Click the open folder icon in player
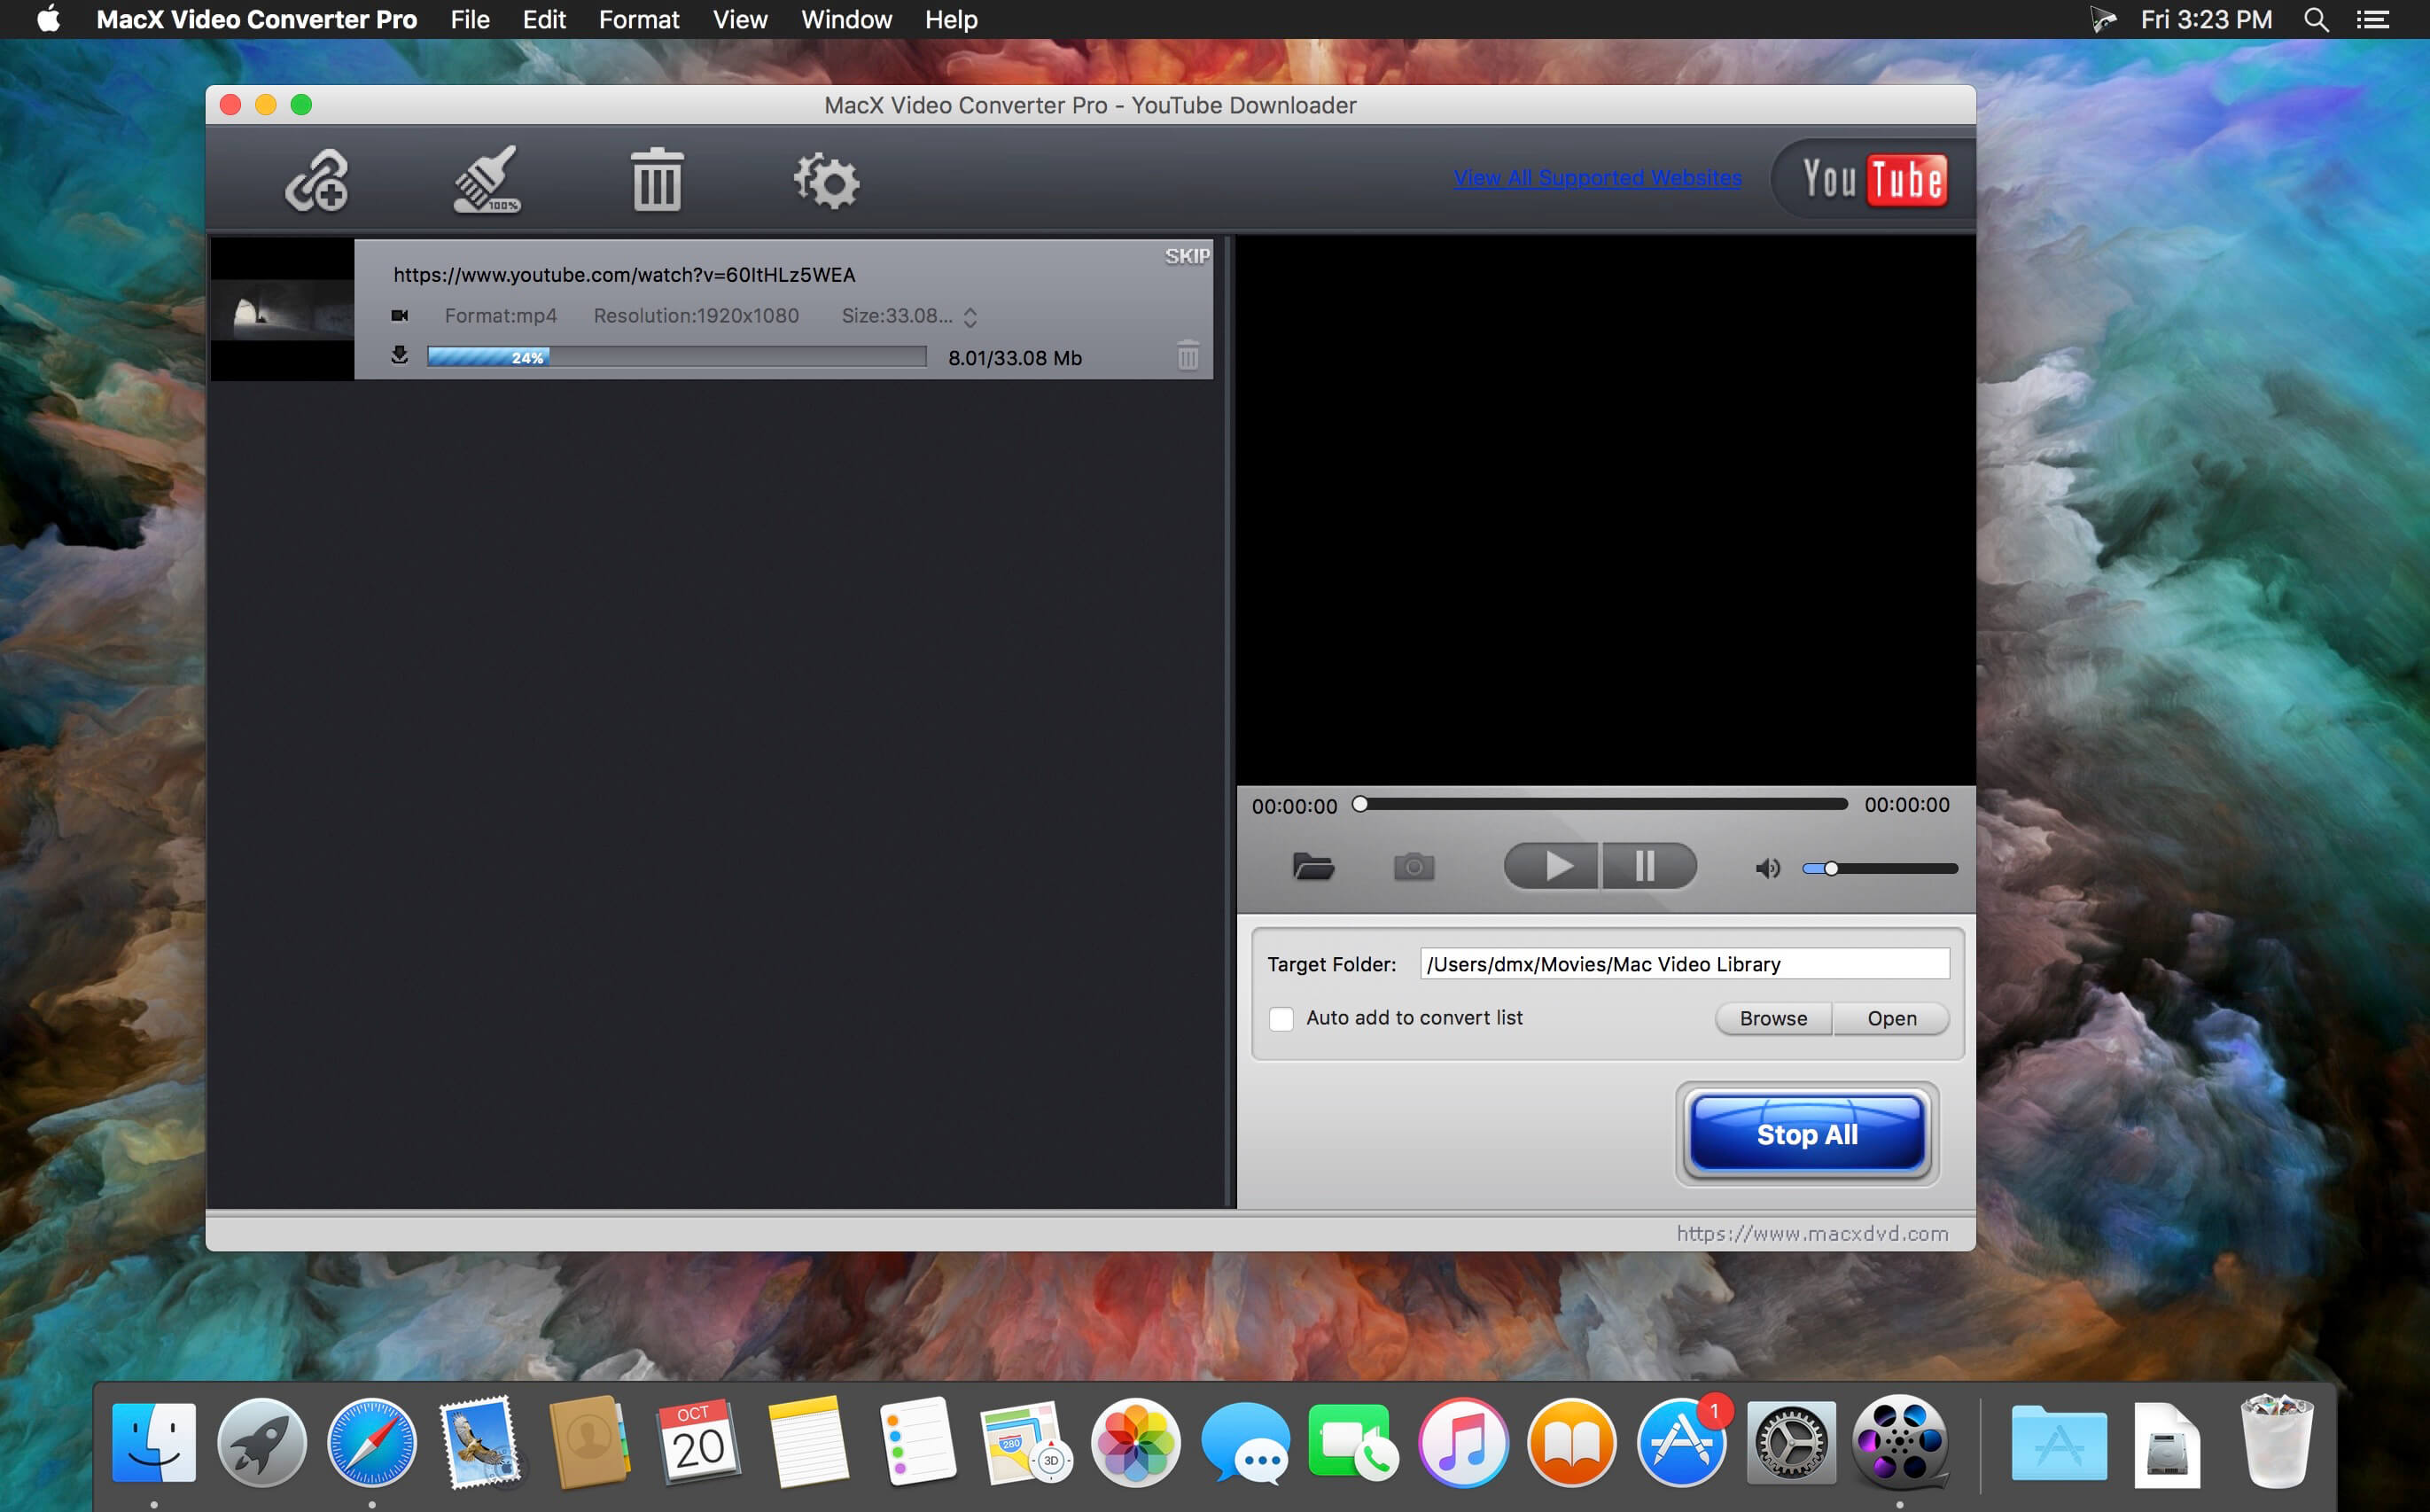2430x1512 pixels. click(x=1312, y=868)
